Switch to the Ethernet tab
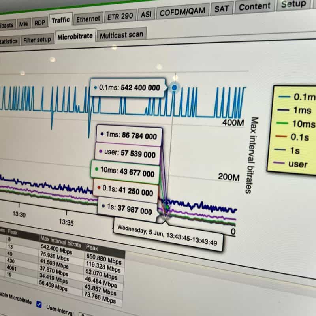Screen dimensions: 316x316 coord(88,19)
